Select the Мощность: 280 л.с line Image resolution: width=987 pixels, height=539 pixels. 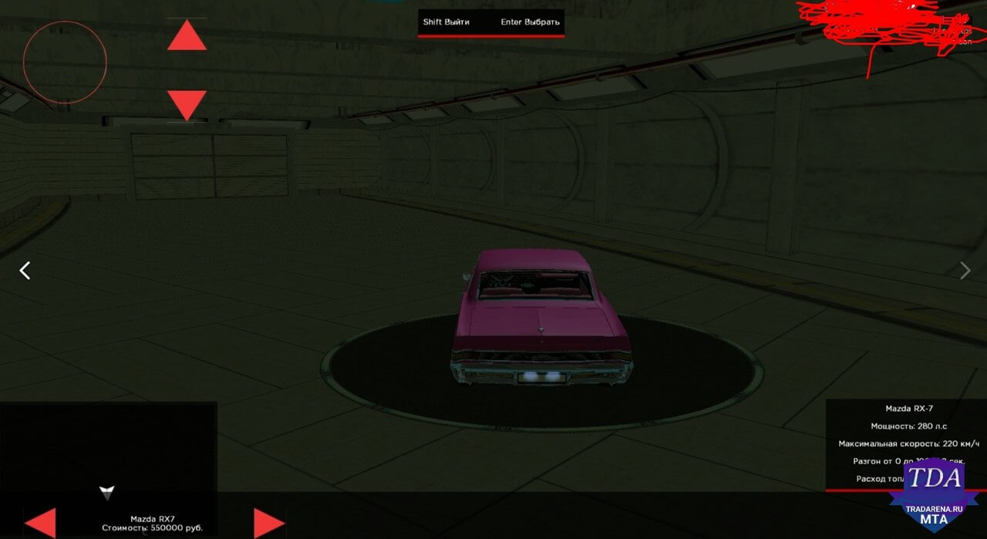coord(908,426)
